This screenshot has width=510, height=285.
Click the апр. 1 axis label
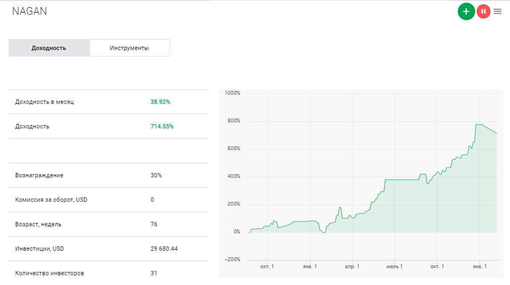click(x=352, y=266)
